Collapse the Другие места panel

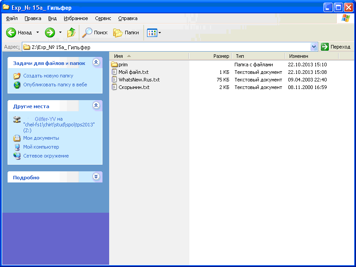click(96, 105)
